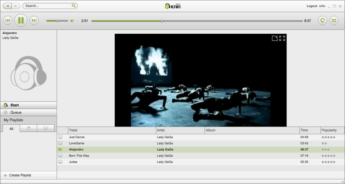Click the forward navigation arrow
Image resolution: width=345 pixels, height=184 pixels.
[15, 6]
